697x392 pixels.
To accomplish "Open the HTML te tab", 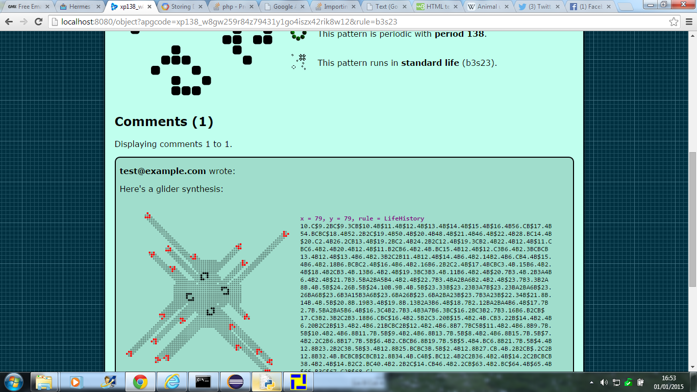I will (x=437, y=7).
